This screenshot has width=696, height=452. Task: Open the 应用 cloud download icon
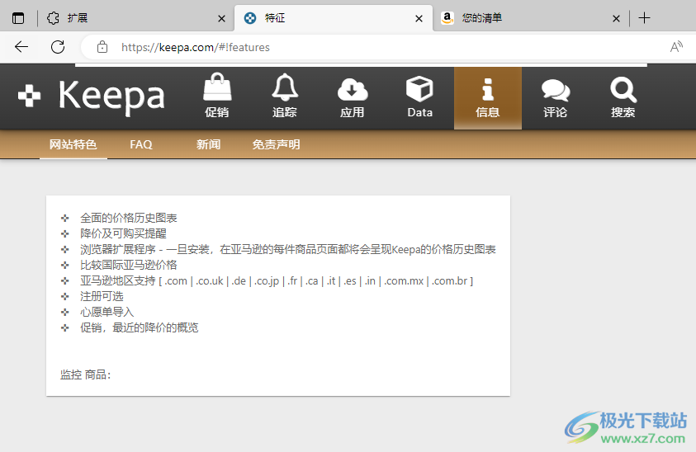[353, 97]
